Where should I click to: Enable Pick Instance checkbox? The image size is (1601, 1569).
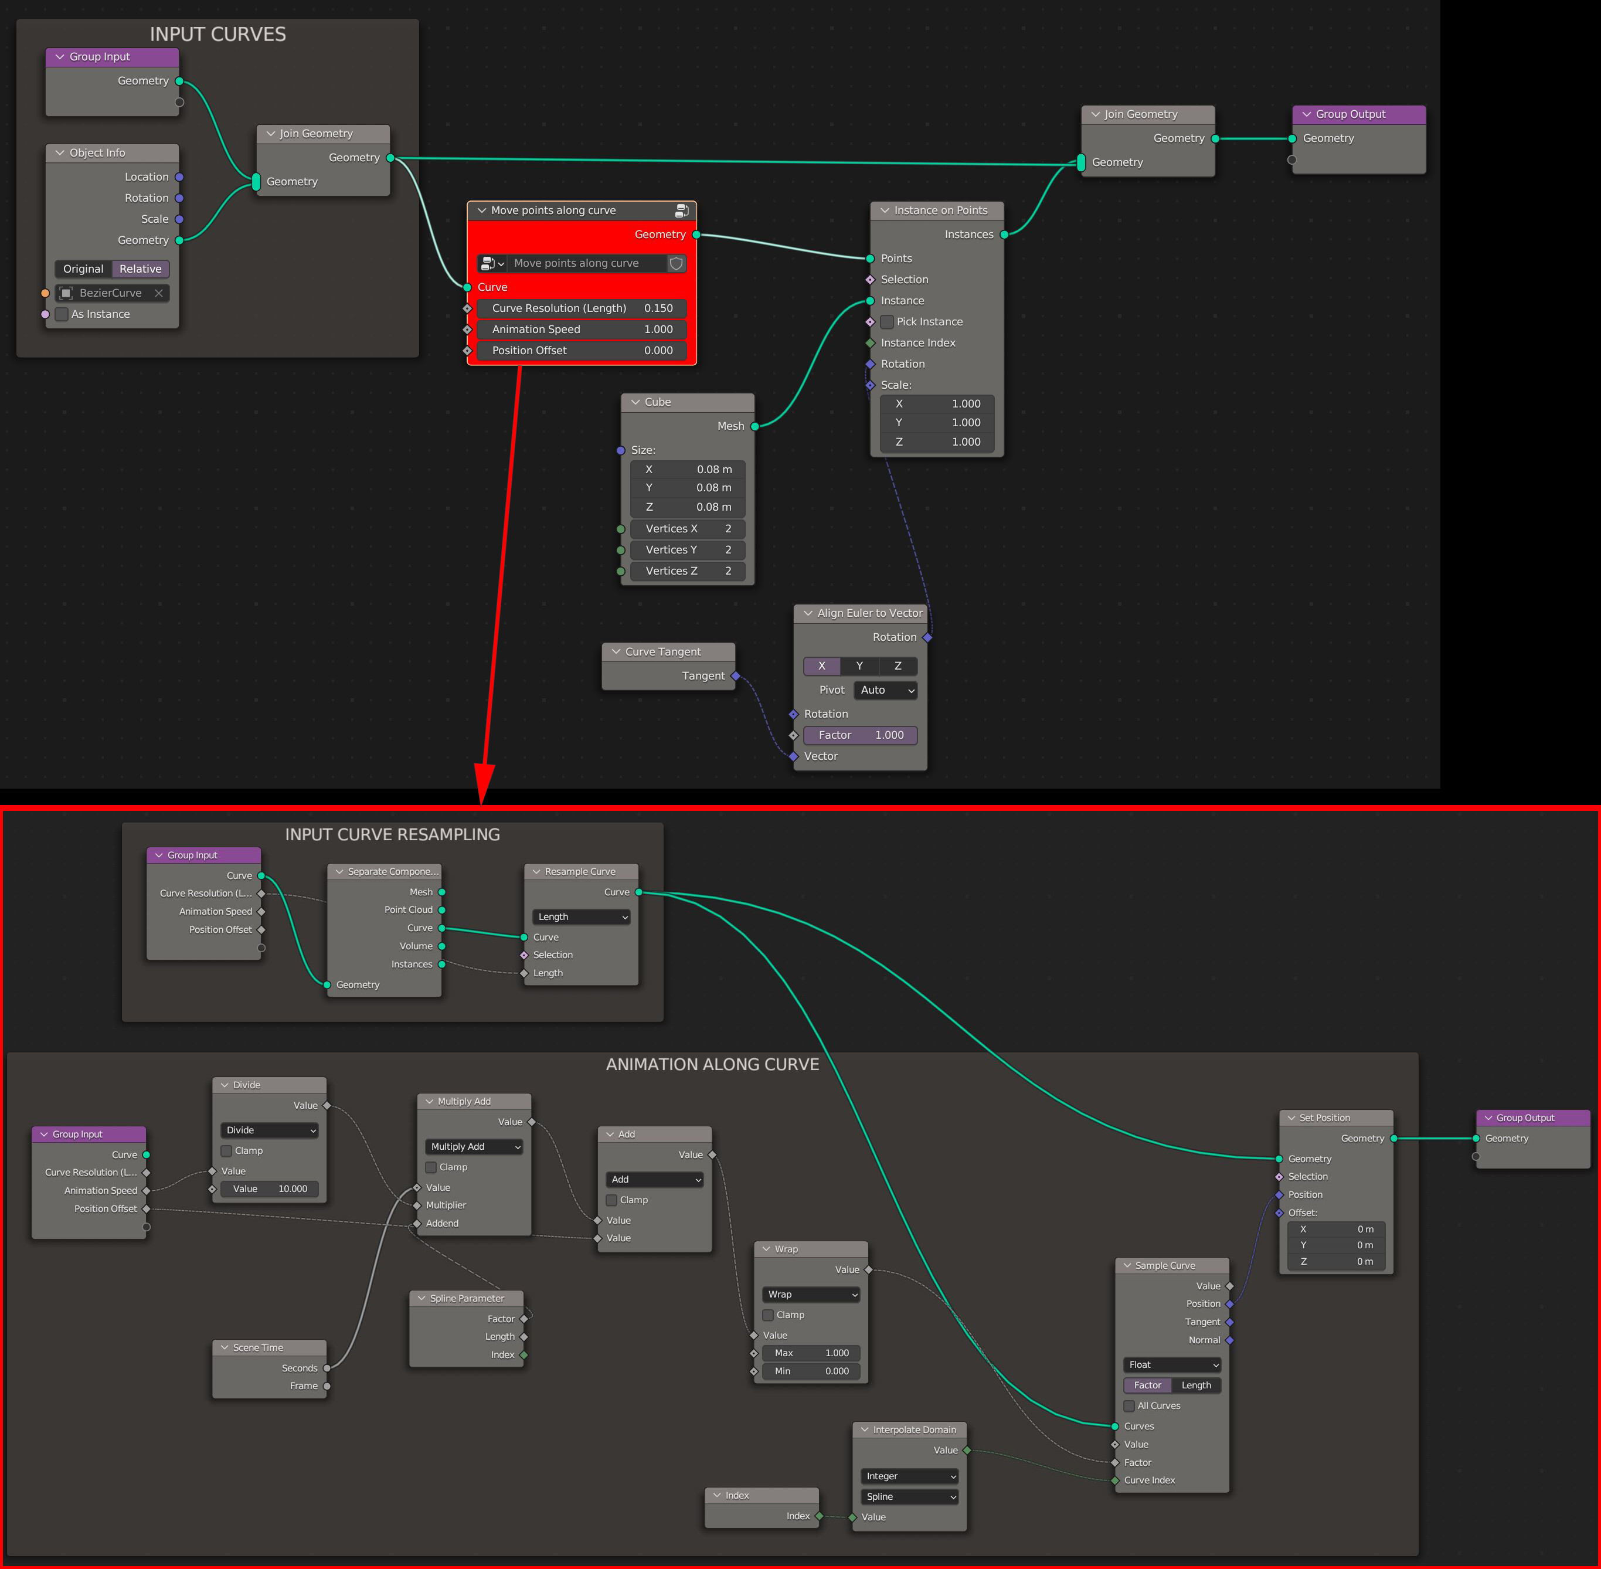pos(888,322)
